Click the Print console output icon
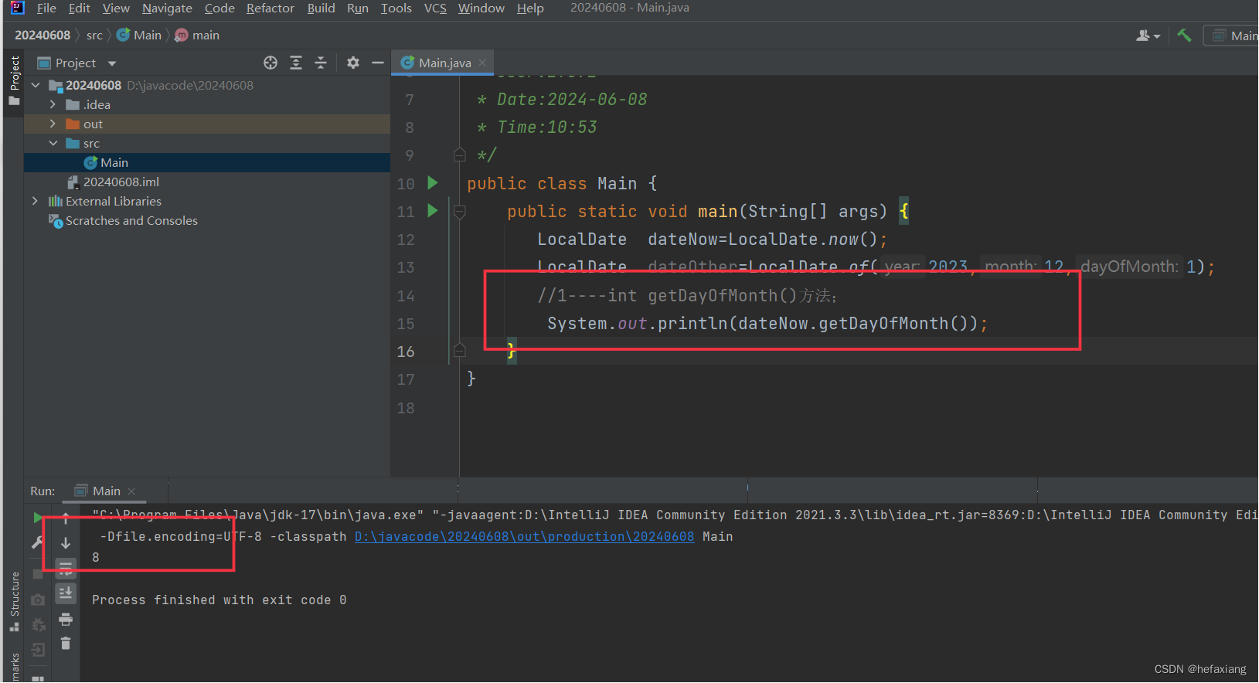This screenshot has height=683, width=1259. tap(66, 619)
